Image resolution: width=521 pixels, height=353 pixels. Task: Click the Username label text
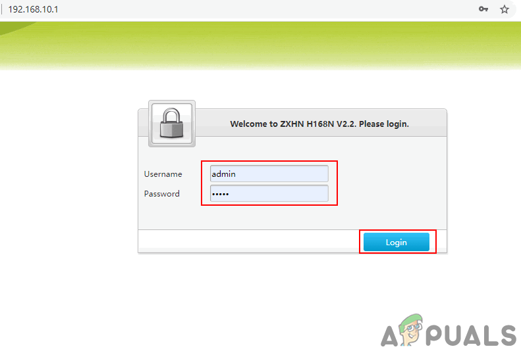point(163,174)
